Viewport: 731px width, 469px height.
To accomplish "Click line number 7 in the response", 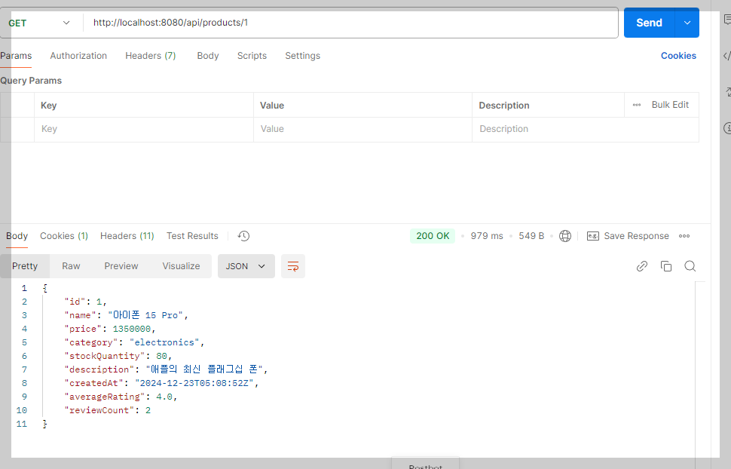I will tap(24, 369).
